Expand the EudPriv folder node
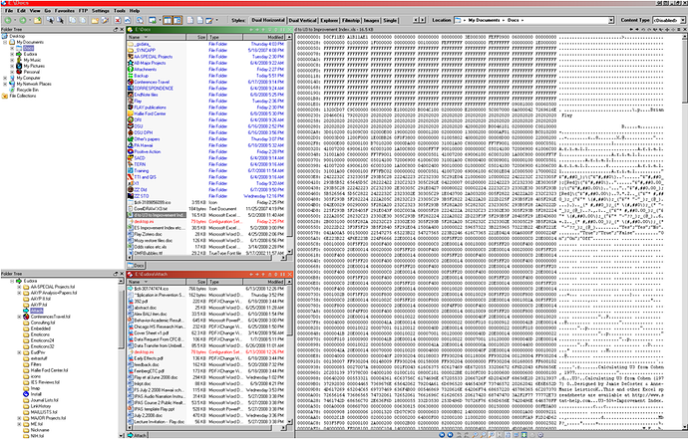 (x=19, y=352)
